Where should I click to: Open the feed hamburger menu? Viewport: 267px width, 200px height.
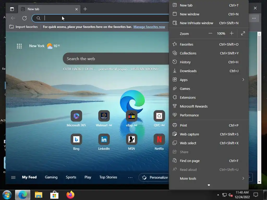pos(13,177)
